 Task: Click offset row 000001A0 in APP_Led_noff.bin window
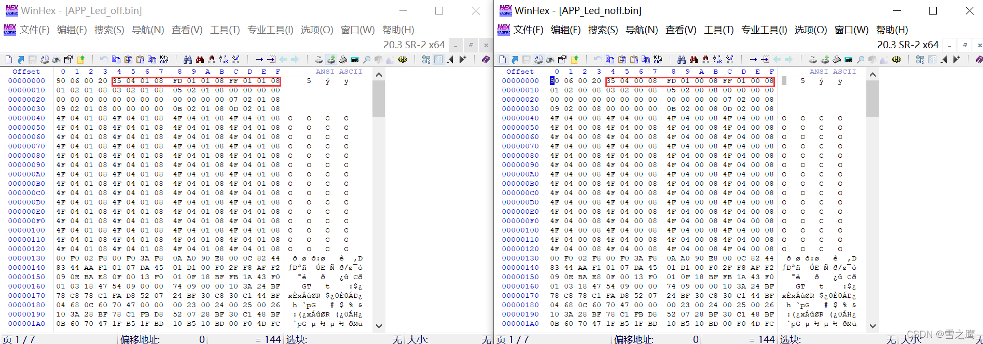(x=520, y=324)
